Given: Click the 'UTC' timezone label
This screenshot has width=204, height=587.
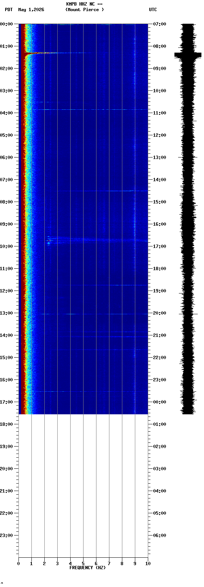Looking at the screenshot, I should coord(153,10).
